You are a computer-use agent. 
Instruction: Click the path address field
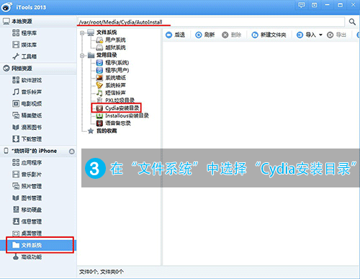pos(211,22)
